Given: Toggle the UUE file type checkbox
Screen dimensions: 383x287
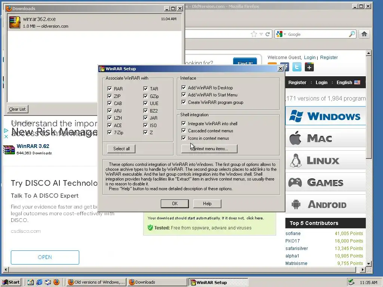Looking at the screenshot, I should [145, 103].
